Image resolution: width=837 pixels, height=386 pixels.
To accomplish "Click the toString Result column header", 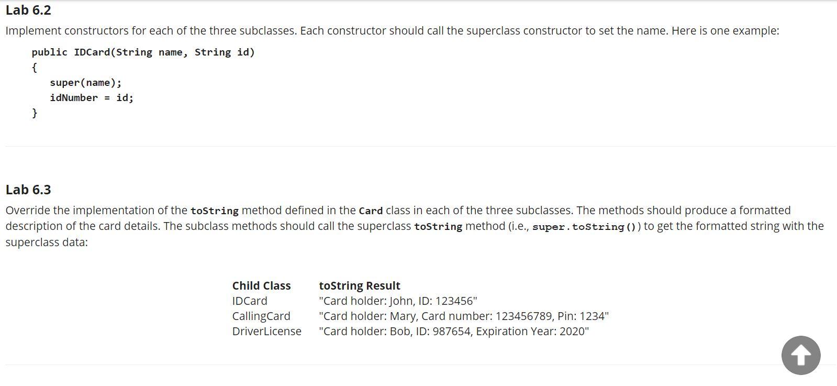I will (360, 285).
